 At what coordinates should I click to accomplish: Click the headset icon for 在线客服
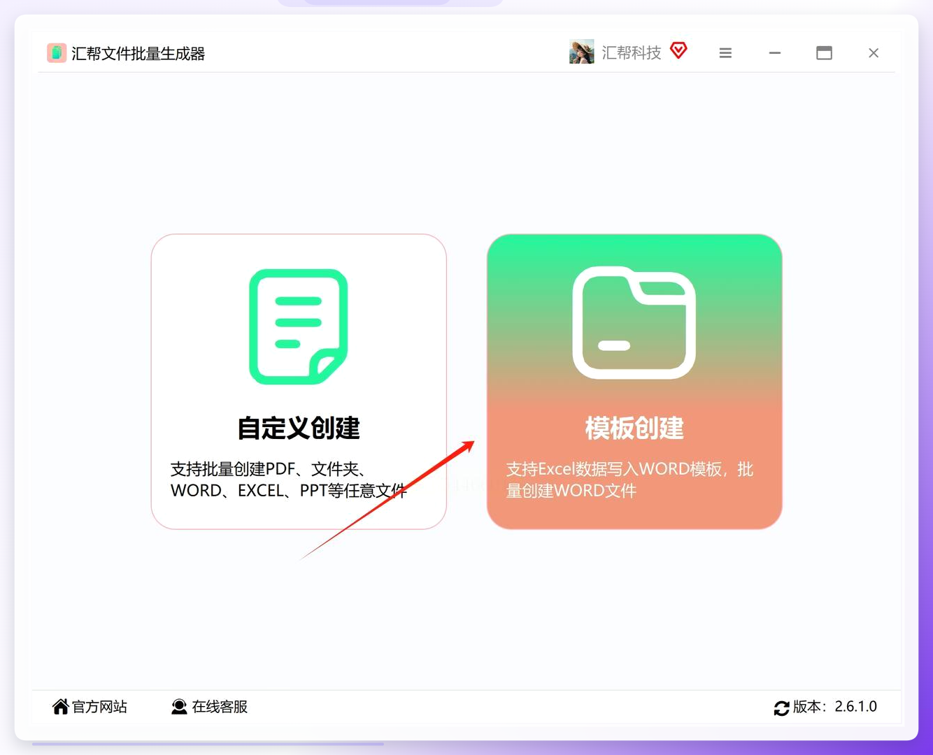click(x=179, y=707)
